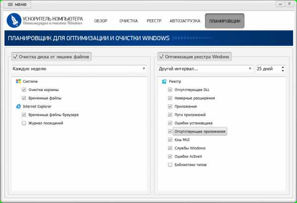Screen dimensions: 297x203
Task: Uncheck Пути приложений
Action: [170, 115]
